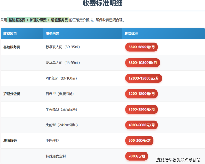The width and height of the screenshot is (205, 164).
Task: Select the 8800-10800元/月 price badge
Action: (142, 63)
